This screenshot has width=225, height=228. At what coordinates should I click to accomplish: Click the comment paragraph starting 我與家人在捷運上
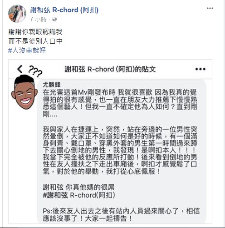(120, 150)
